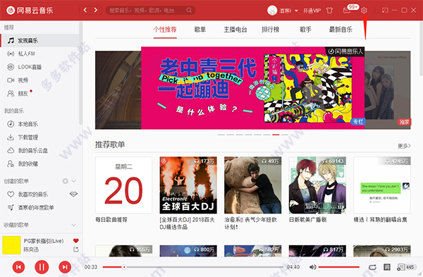Play previous track
423x277 pixels.
click(x=18, y=267)
